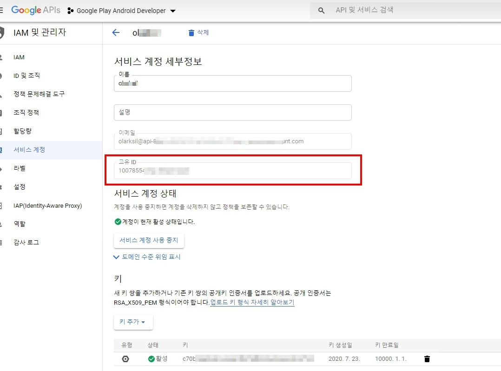The width and height of the screenshot is (501, 371).
Task: Select 서비스 계정 in sidebar
Action: tap(29, 150)
